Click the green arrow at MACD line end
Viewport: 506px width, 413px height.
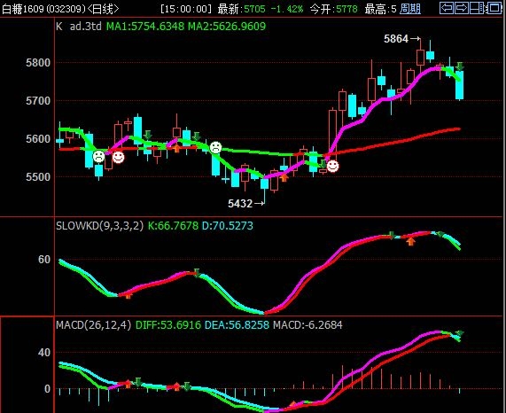460,333
